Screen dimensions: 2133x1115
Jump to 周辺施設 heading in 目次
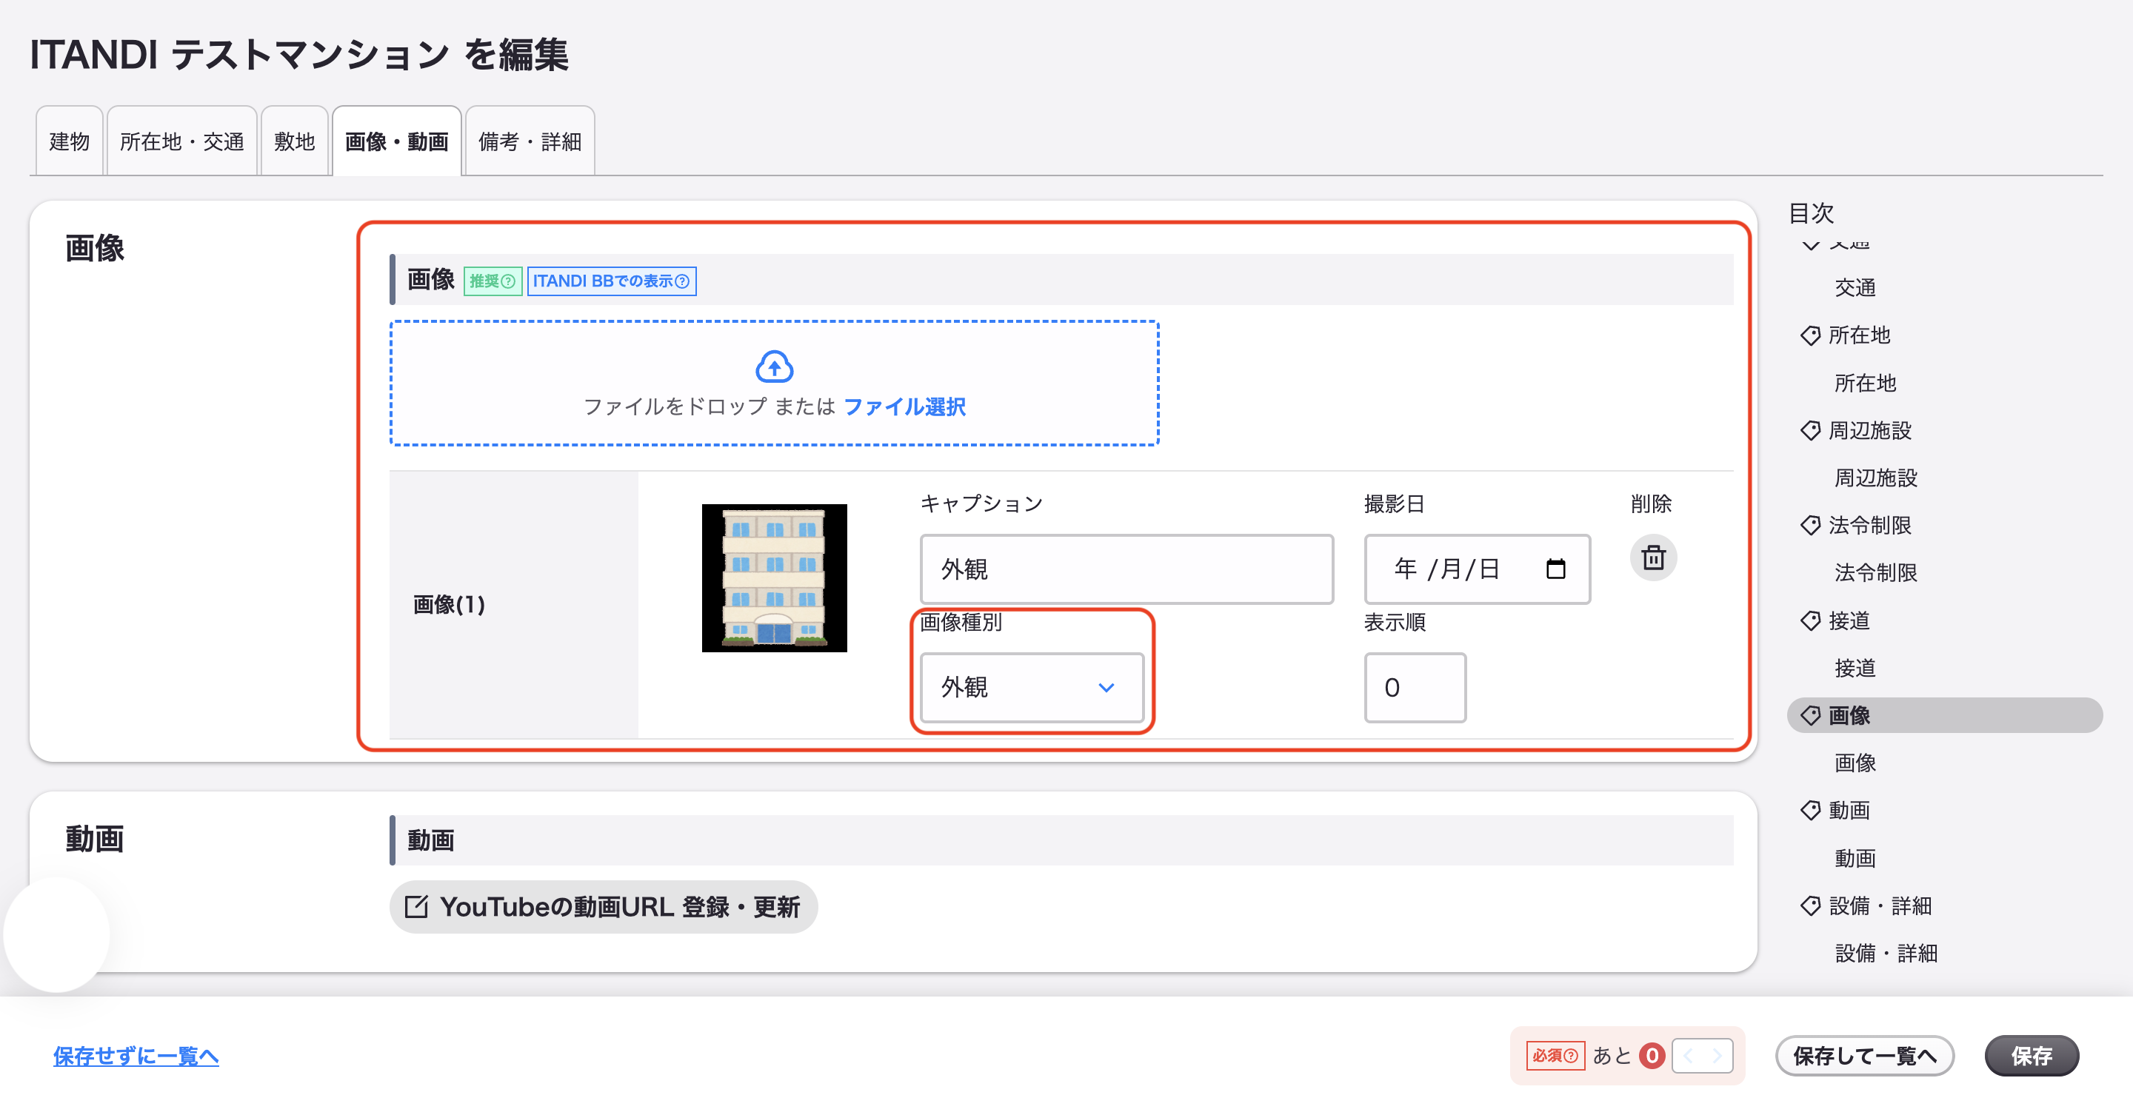pyautogui.click(x=1869, y=430)
